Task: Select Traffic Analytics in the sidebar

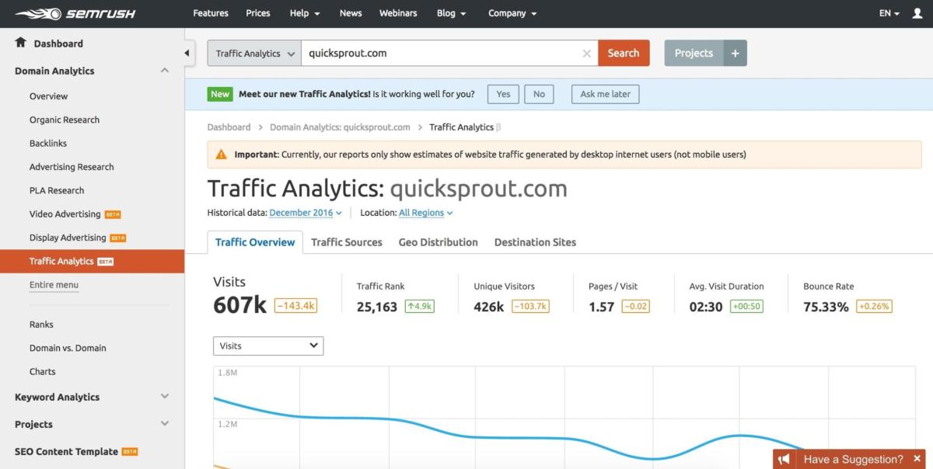Action: coord(92,261)
